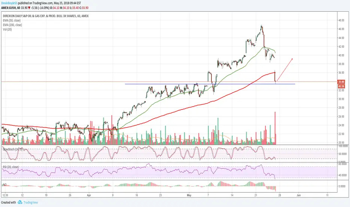Select the EMA (200, close) indicator label
Image resolution: width=350 pixels, height=207 pixels.
pyautogui.click(x=12, y=25)
